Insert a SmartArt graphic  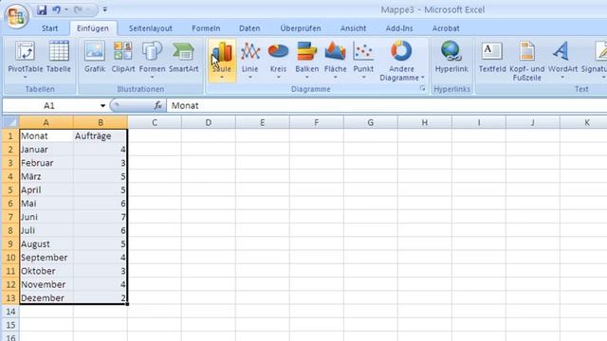[183, 58]
